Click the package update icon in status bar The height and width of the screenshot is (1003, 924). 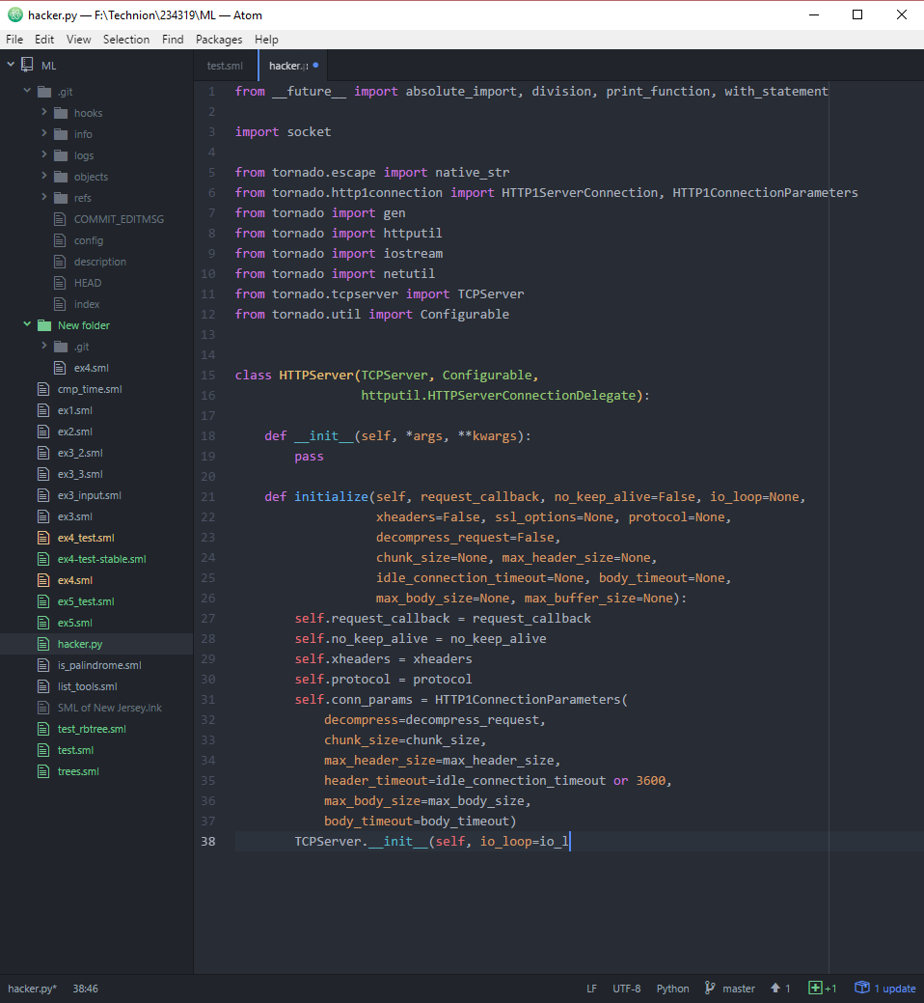tap(862, 988)
